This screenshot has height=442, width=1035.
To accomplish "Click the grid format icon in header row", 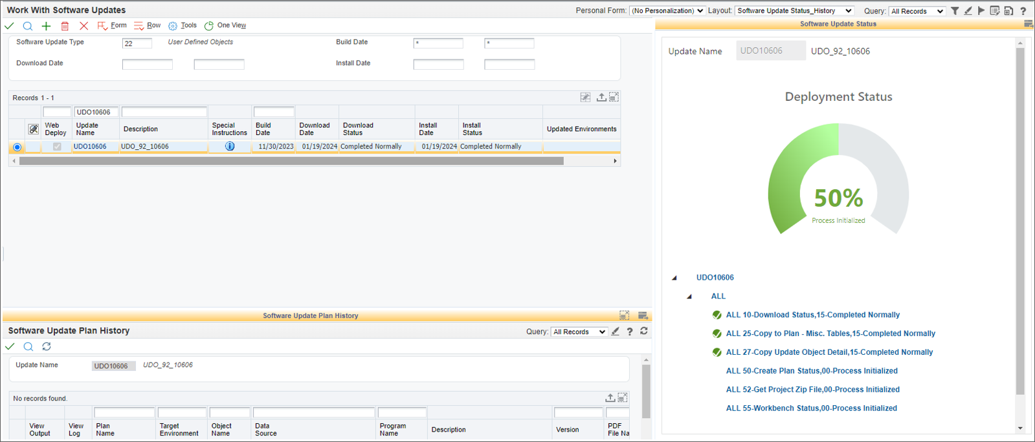I will tap(34, 129).
